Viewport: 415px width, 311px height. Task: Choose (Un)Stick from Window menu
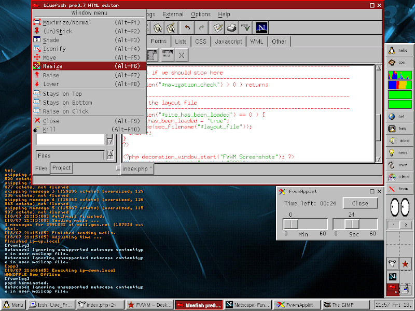[89, 31]
